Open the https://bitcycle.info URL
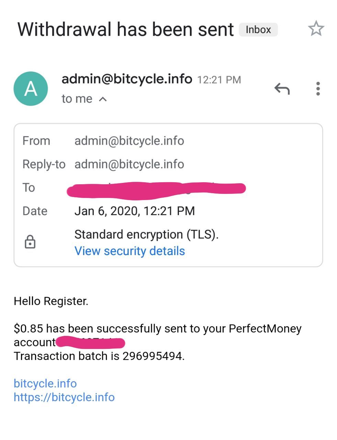The image size is (337, 440). [x=64, y=397]
